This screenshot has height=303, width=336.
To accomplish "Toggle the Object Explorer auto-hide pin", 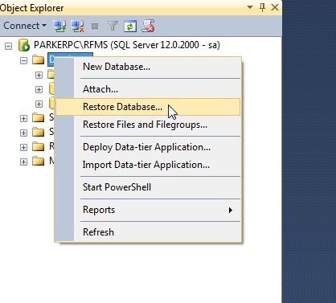I will [x=263, y=7].
